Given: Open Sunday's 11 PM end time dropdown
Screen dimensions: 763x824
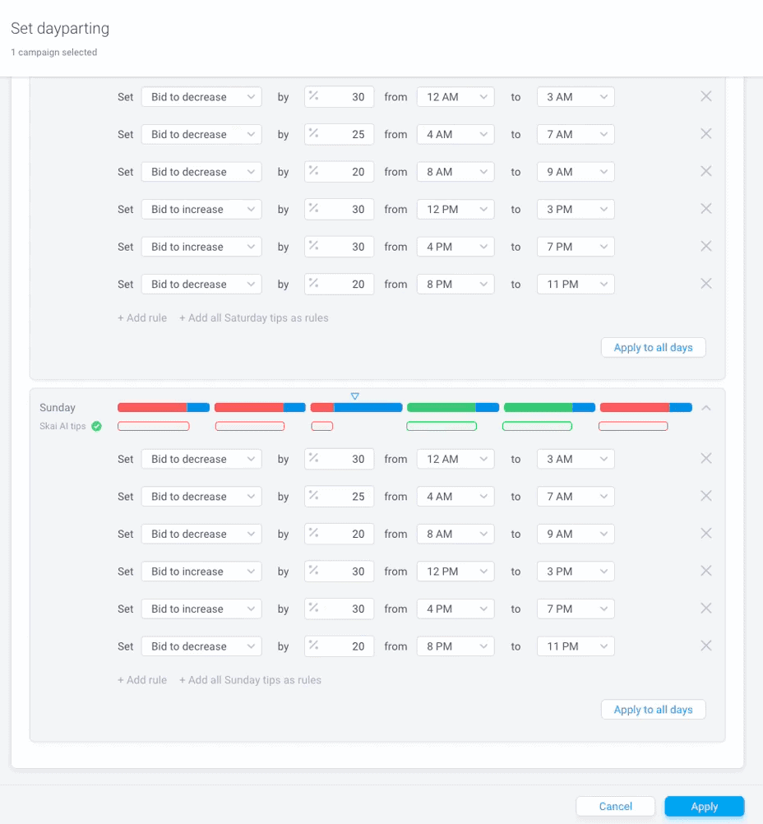Looking at the screenshot, I should 575,646.
